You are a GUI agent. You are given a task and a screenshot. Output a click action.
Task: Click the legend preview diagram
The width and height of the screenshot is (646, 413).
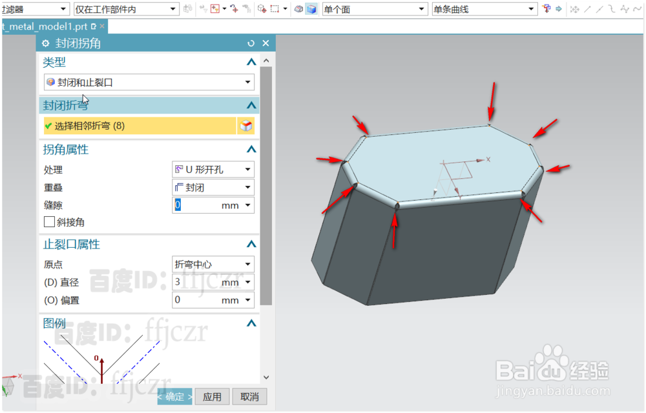coord(102,359)
